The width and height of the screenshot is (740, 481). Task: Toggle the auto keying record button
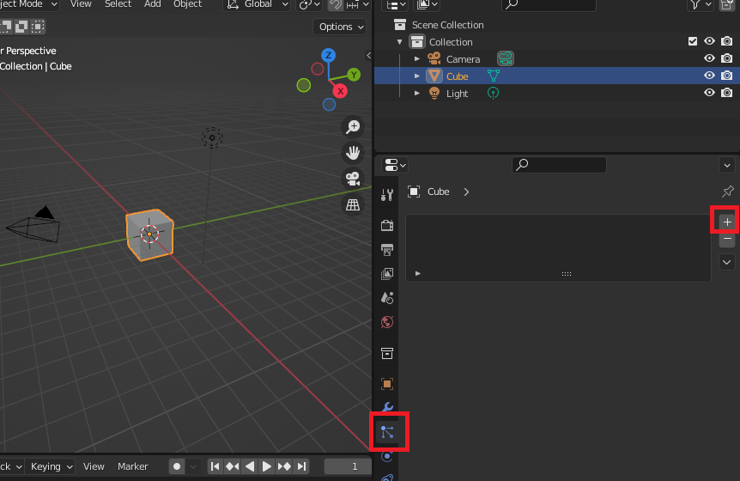tap(177, 466)
